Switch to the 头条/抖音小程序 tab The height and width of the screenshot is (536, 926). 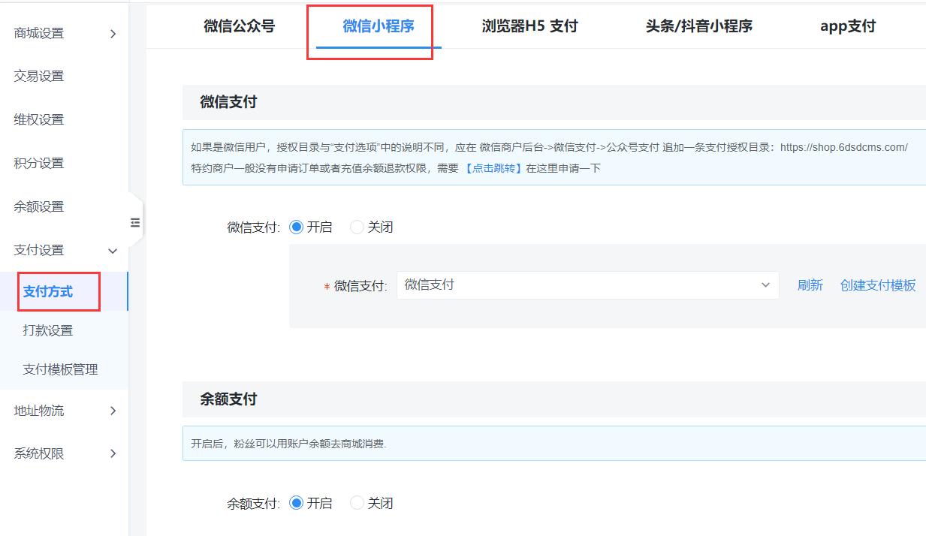point(699,26)
